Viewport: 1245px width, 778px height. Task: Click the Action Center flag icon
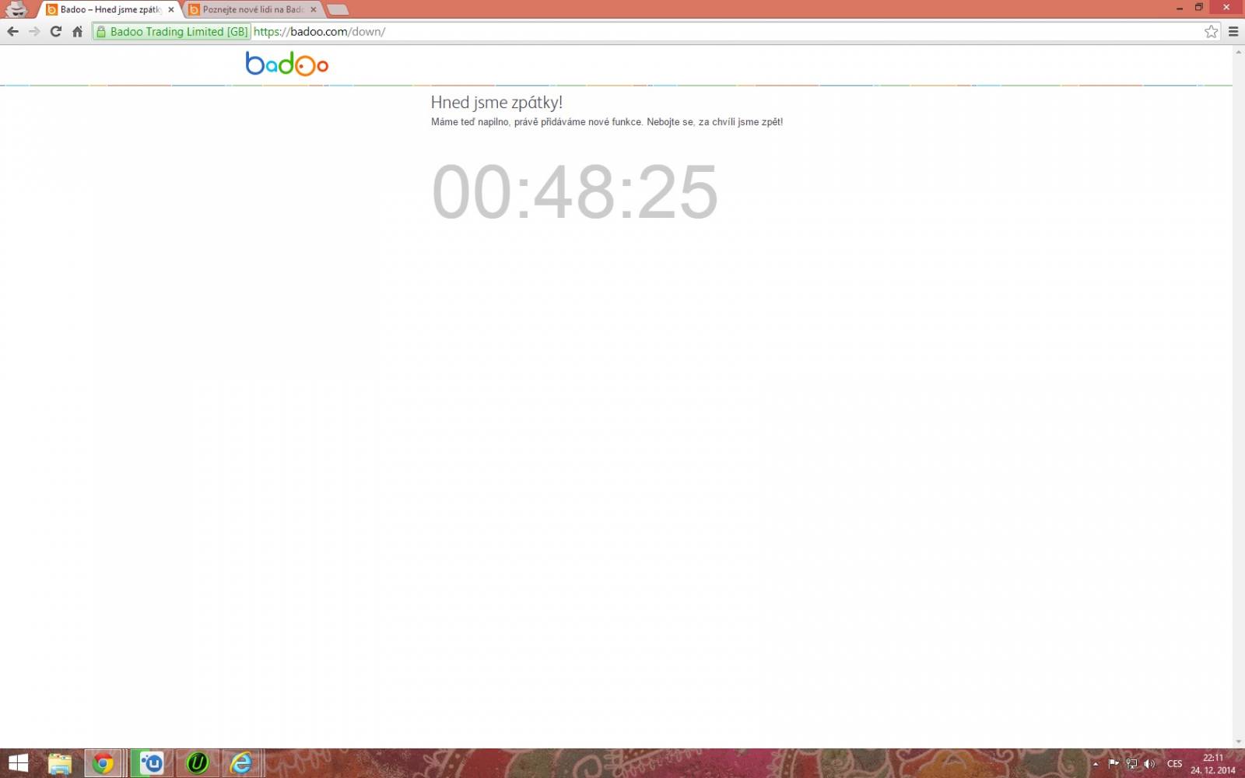[x=1113, y=764]
